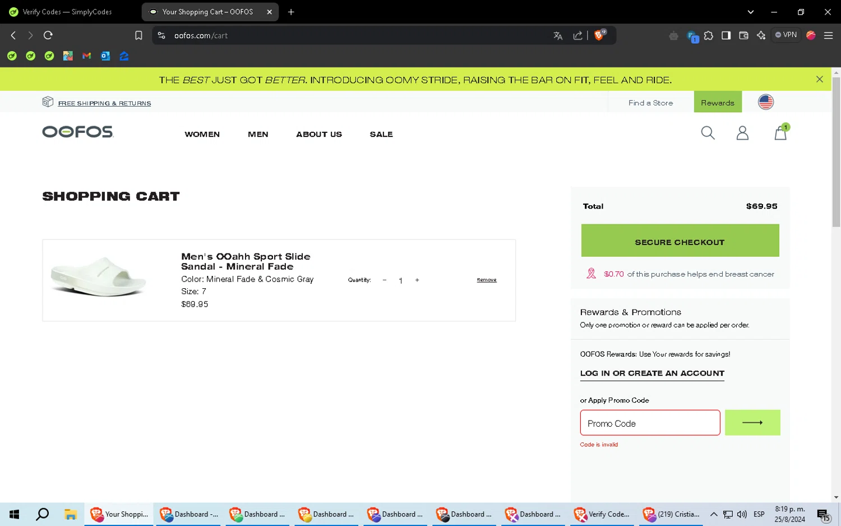841x526 pixels.
Task: Click the page vertical scrollbar thumb
Action: [836, 151]
